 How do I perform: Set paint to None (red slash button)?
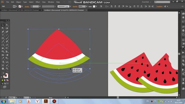[x=8, y=80]
